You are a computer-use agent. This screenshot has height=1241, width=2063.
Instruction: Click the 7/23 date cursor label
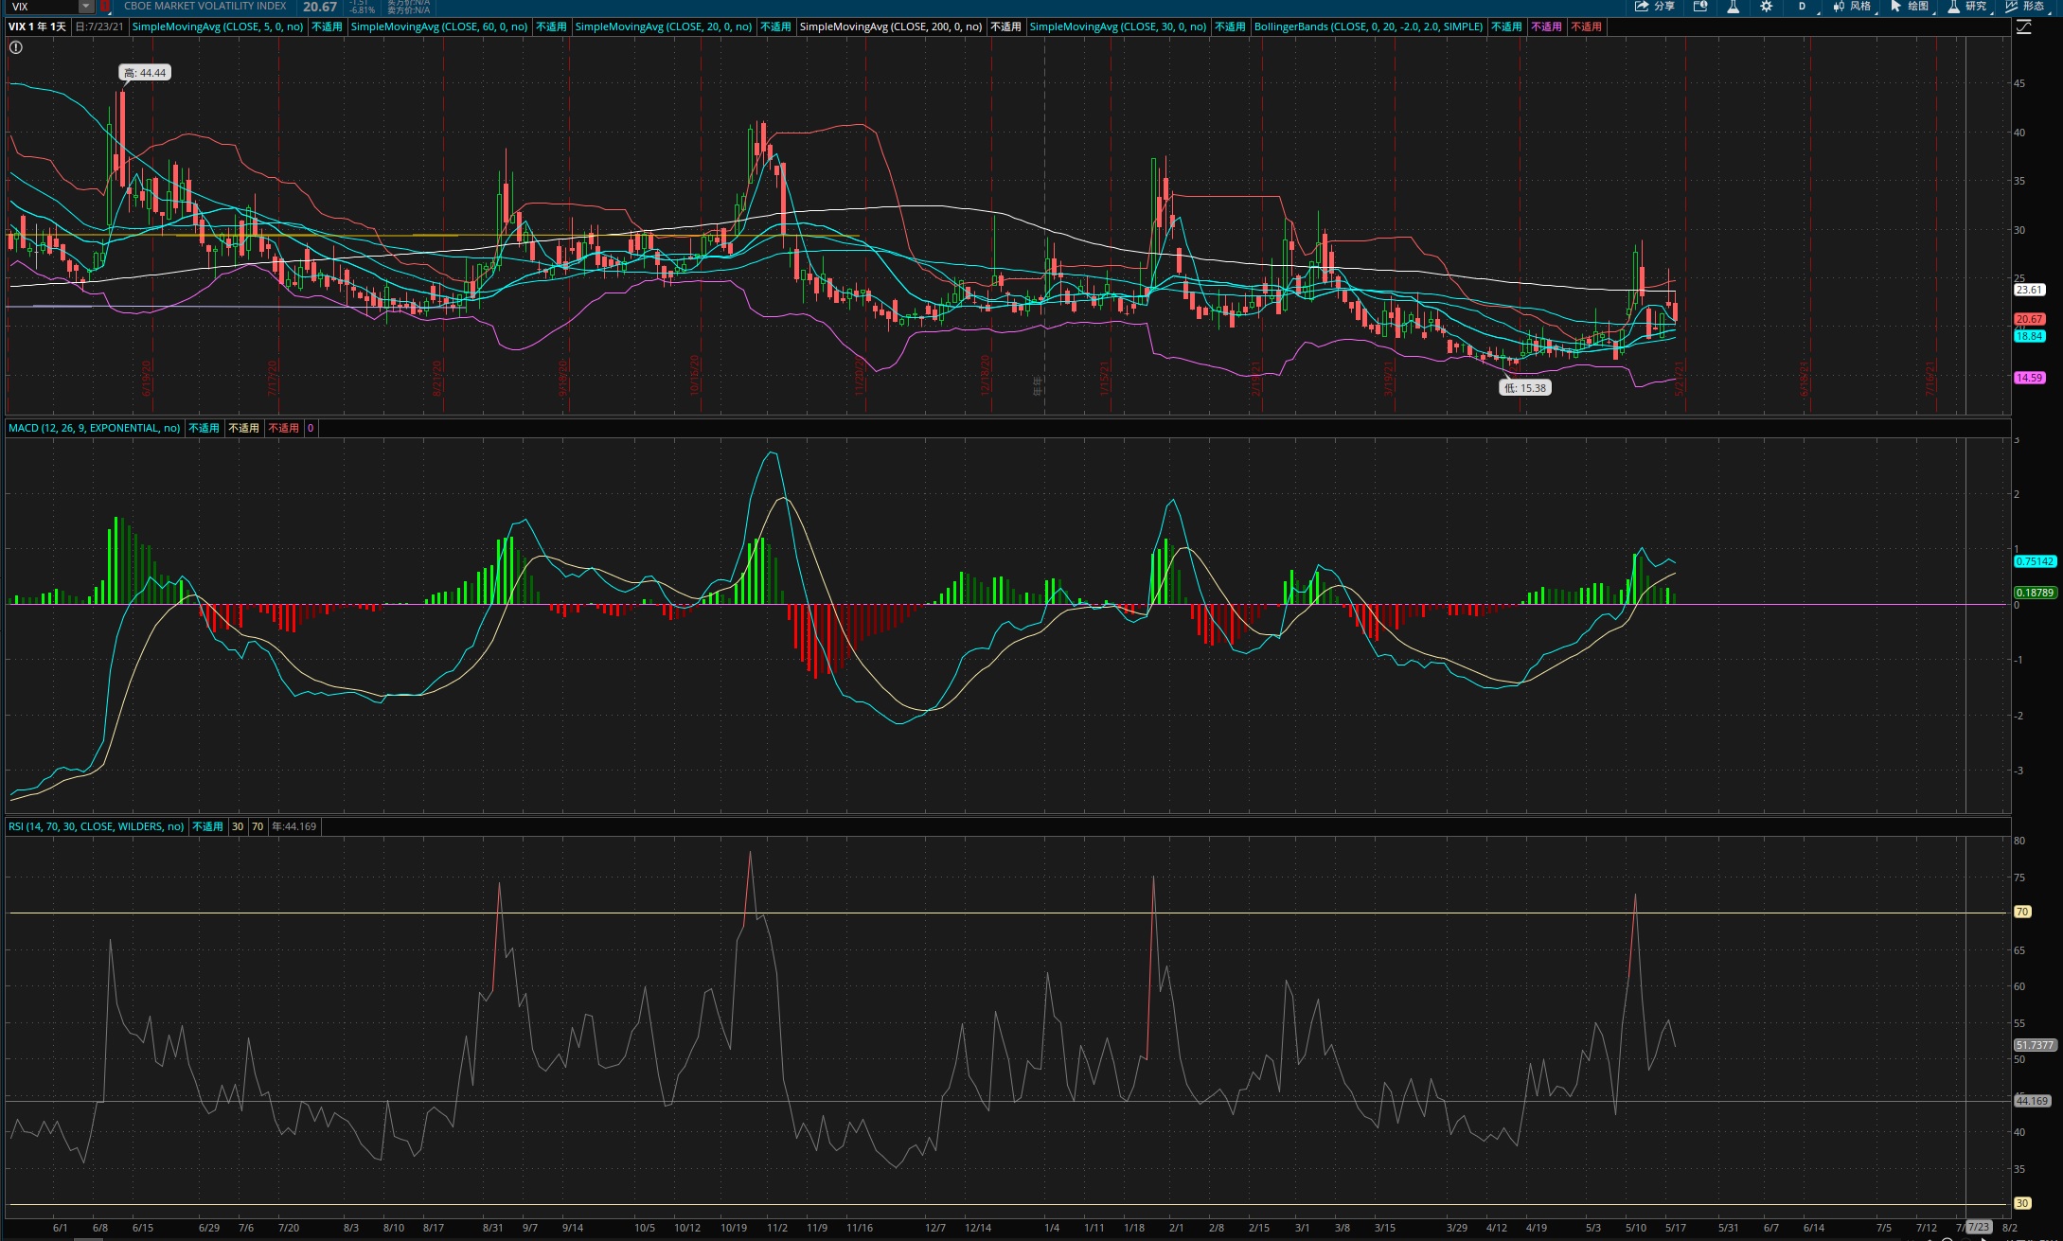coord(1978,1227)
